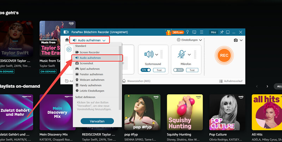Screen dimensions: 282x142
Task: Click the large Systemsound speaker icon
Action: [x=149, y=54]
